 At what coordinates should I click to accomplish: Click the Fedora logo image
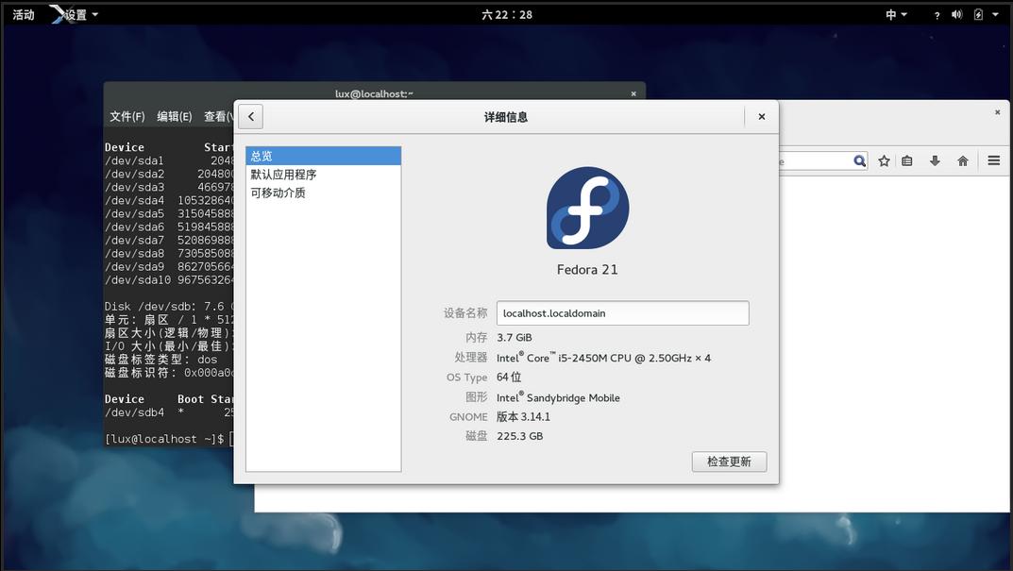coord(587,208)
